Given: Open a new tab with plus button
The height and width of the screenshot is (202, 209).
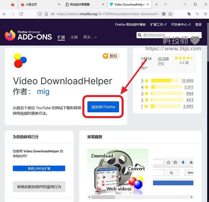Looking at the screenshot, I should (156, 5).
